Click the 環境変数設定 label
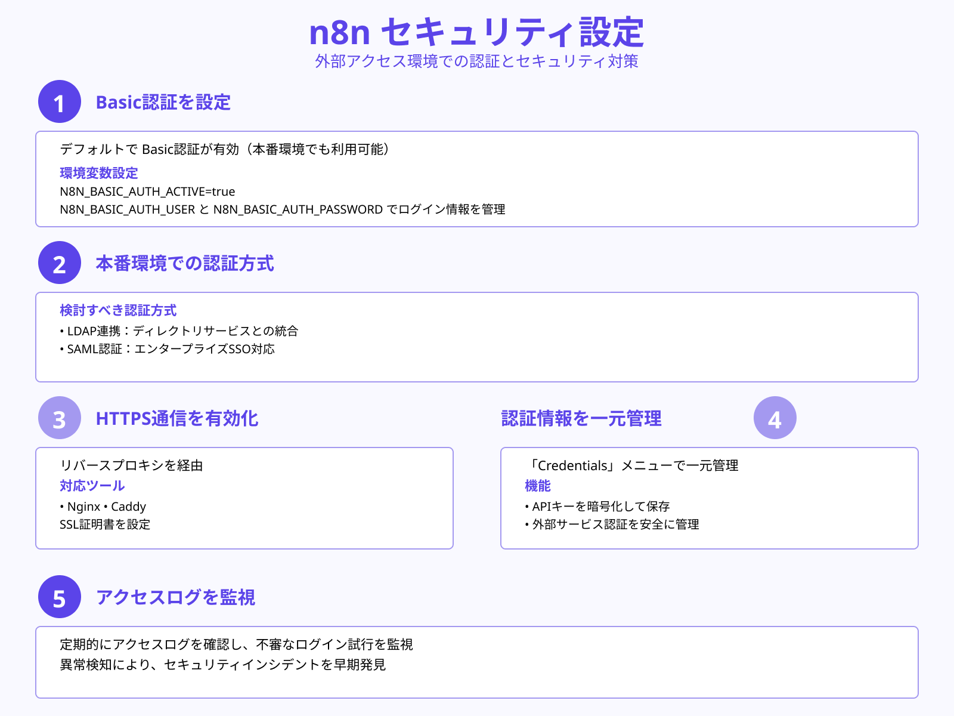The image size is (954, 716). [x=99, y=174]
